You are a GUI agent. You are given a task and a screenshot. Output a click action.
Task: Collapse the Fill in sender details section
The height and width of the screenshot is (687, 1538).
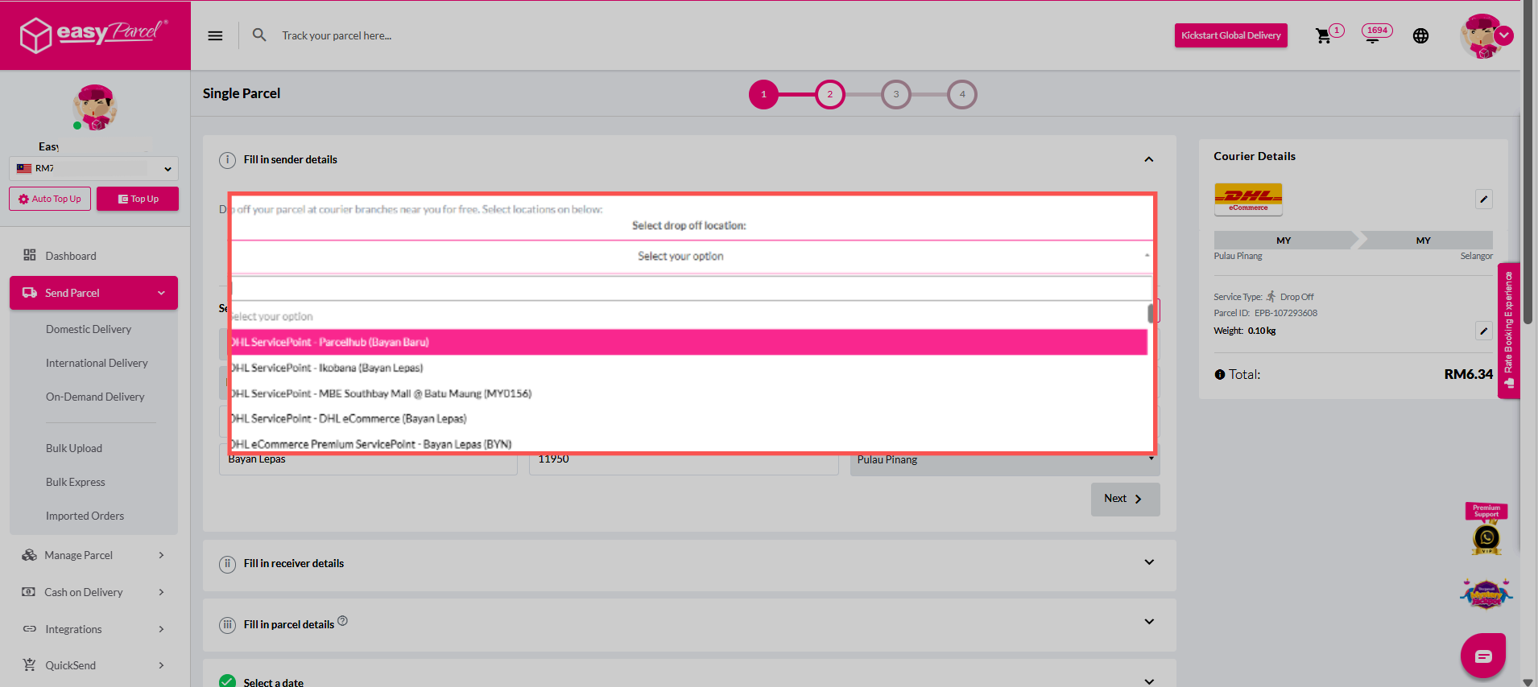coord(1149,159)
